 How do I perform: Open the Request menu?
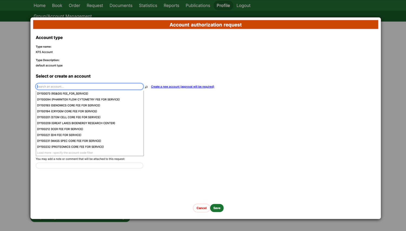point(95,5)
